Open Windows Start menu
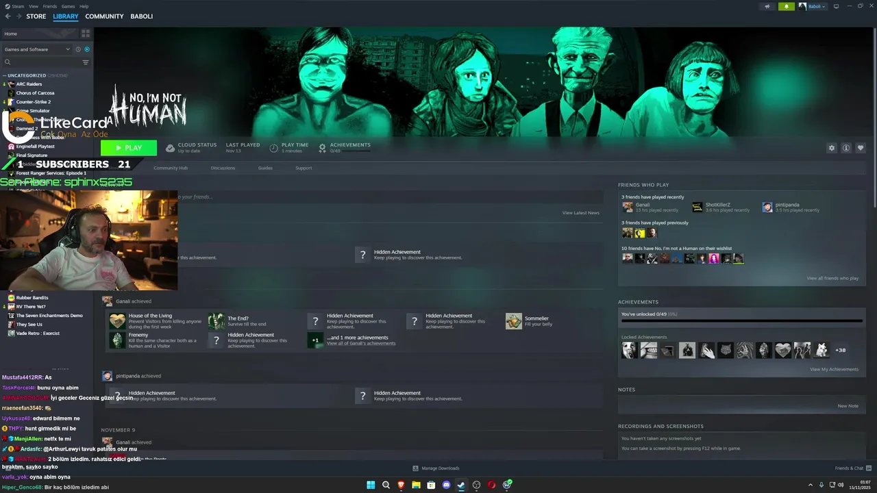877x493 pixels. [x=371, y=485]
